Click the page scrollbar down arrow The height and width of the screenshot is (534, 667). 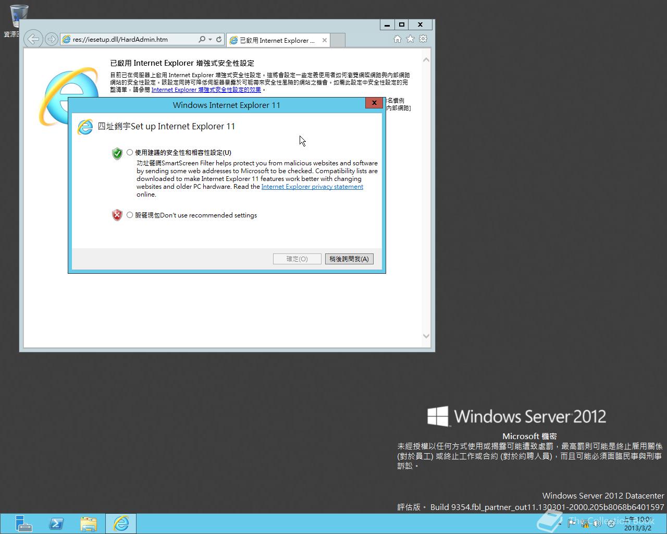tap(426, 336)
